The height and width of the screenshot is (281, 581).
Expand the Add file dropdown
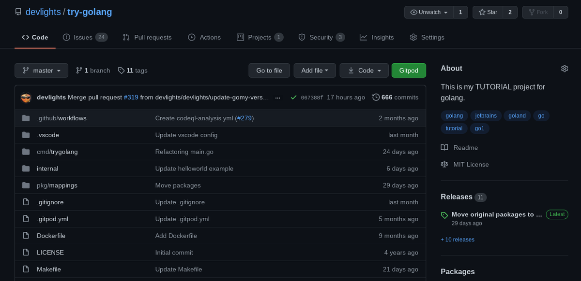point(315,70)
